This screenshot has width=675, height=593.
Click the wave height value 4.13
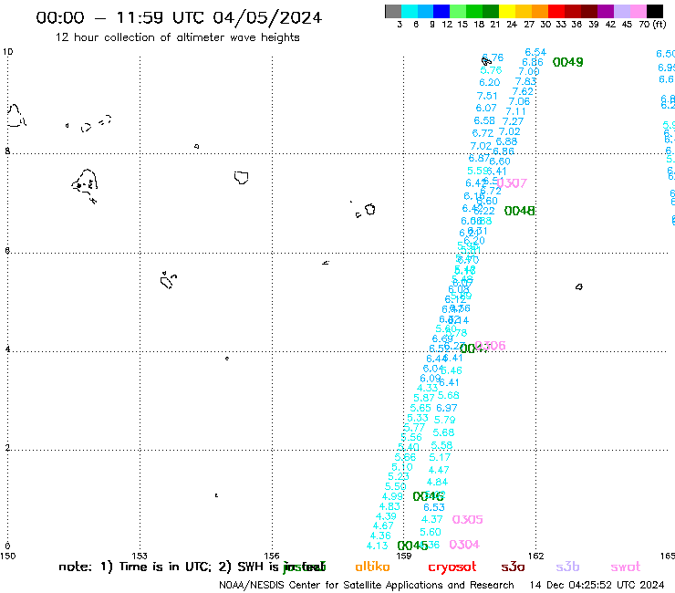pyautogui.click(x=377, y=546)
